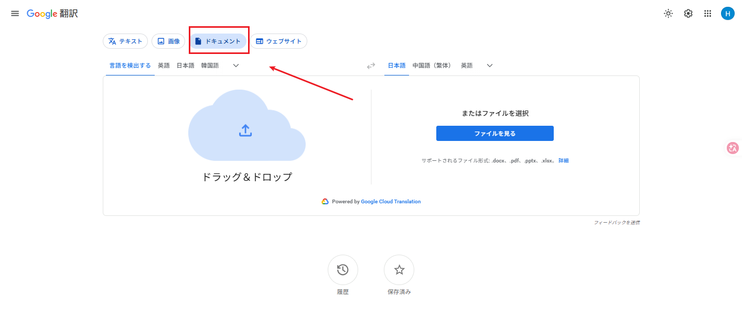Switch to the 画像 tab
This screenshot has width=742, height=317.
point(168,41)
